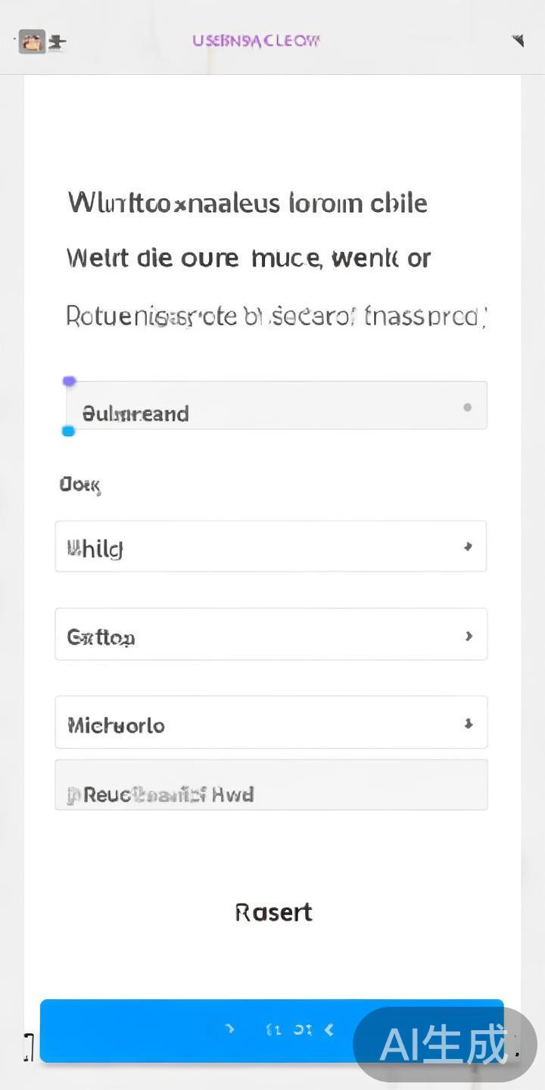
Task: Click the purple handle dot above Bulmreand
Action: click(69, 381)
